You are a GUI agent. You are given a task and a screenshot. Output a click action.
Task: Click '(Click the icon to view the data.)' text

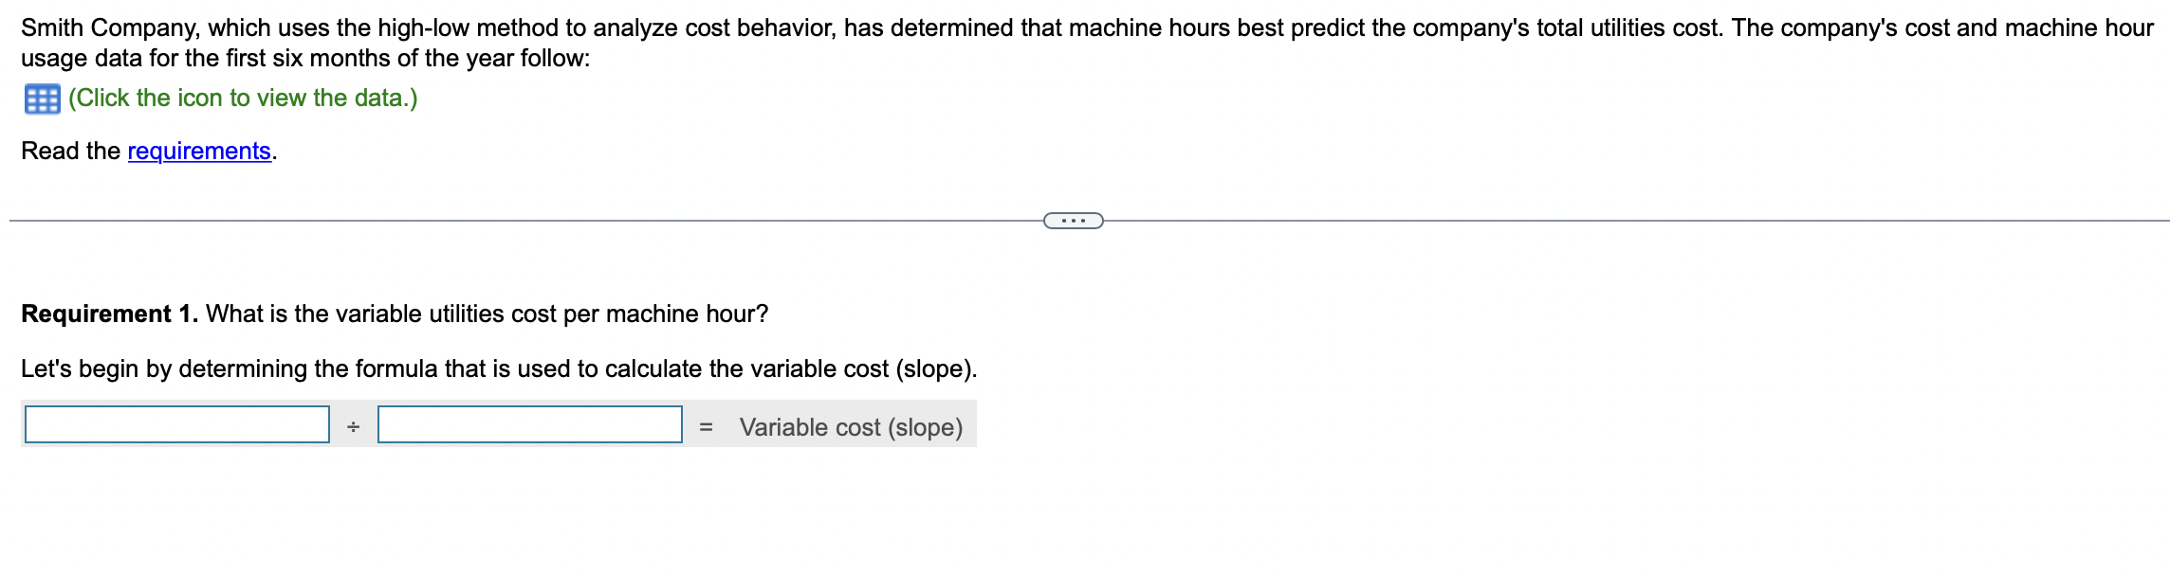click(x=242, y=98)
